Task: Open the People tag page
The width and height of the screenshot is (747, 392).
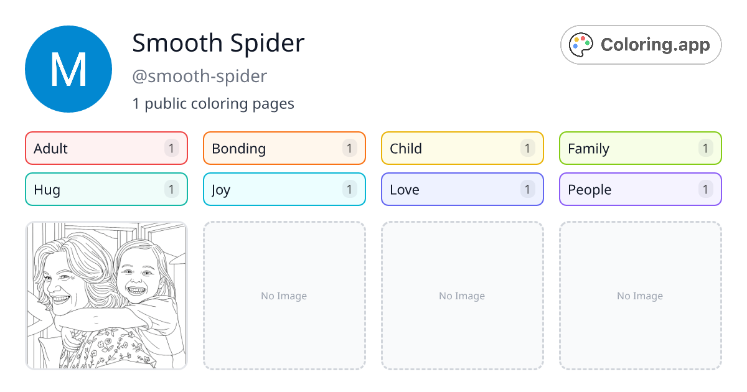Action: point(640,189)
